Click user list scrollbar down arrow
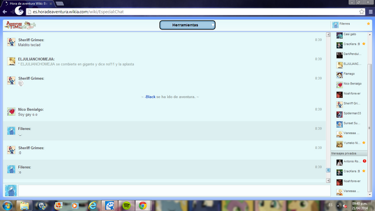Viewport: 375px width, 211px height. pos(370,195)
